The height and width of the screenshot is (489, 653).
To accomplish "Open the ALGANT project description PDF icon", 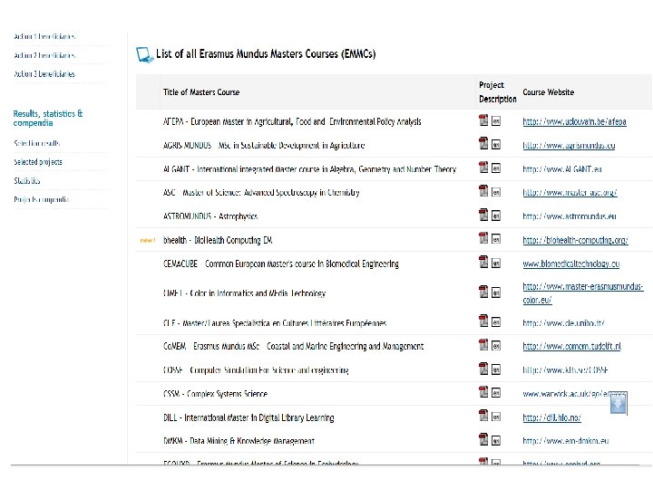I will coord(484,168).
